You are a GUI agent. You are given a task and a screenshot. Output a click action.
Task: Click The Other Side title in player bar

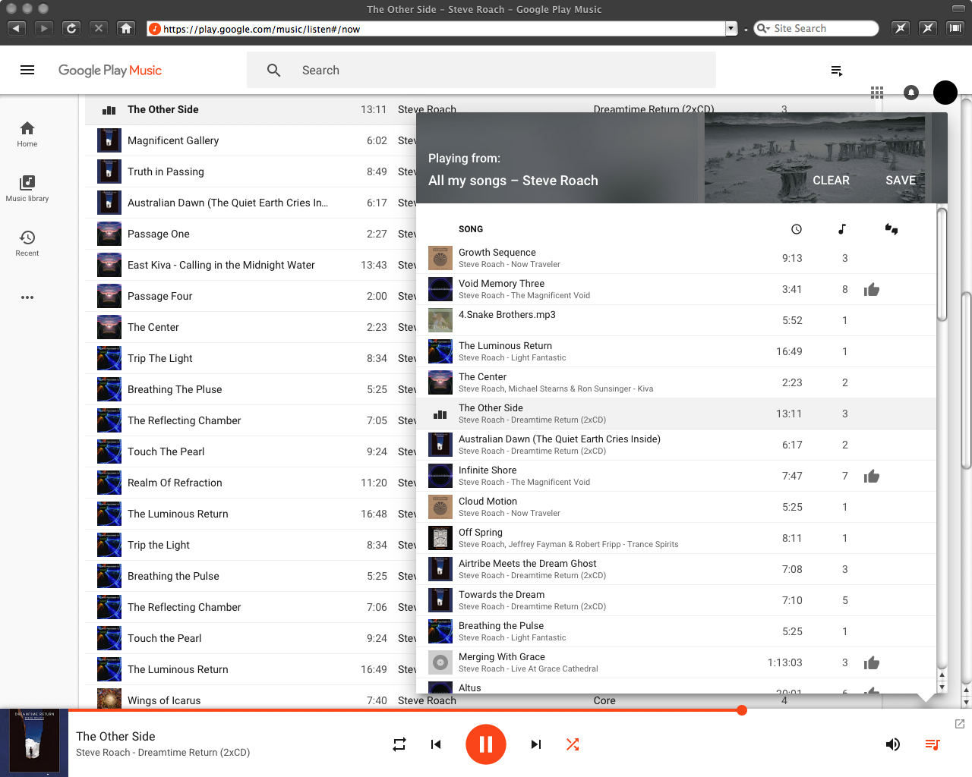click(x=115, y=736)
